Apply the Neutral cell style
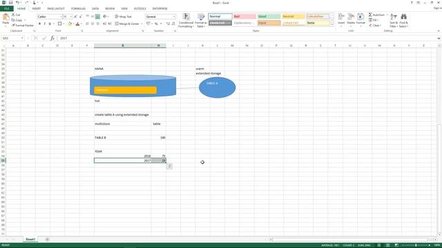 coord(293,17)
